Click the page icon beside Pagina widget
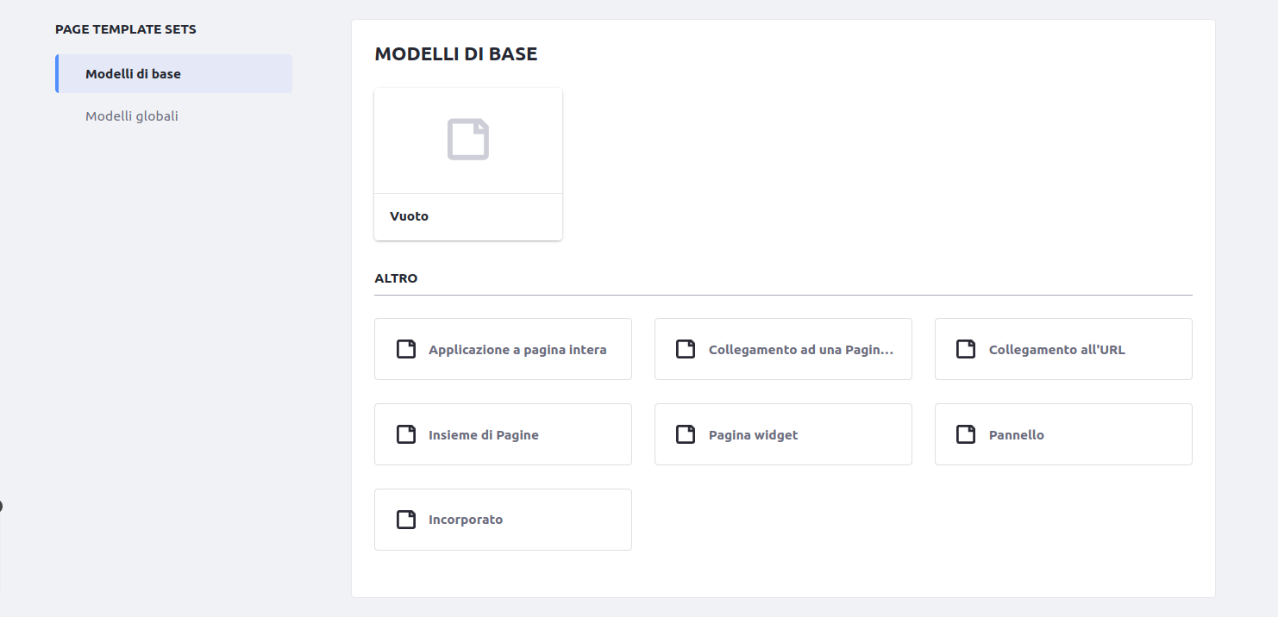This screenshot has width=1278, height=617. coord(686,434)
